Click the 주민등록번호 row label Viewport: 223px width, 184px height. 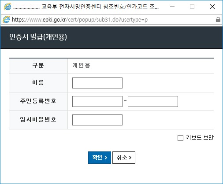[38, 101]
